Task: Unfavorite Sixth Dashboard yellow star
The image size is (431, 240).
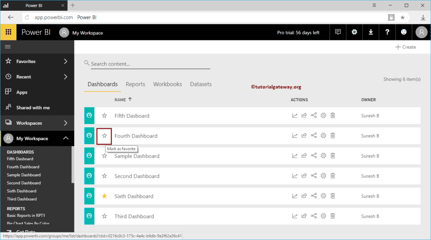Action: (x=104, y=196)
